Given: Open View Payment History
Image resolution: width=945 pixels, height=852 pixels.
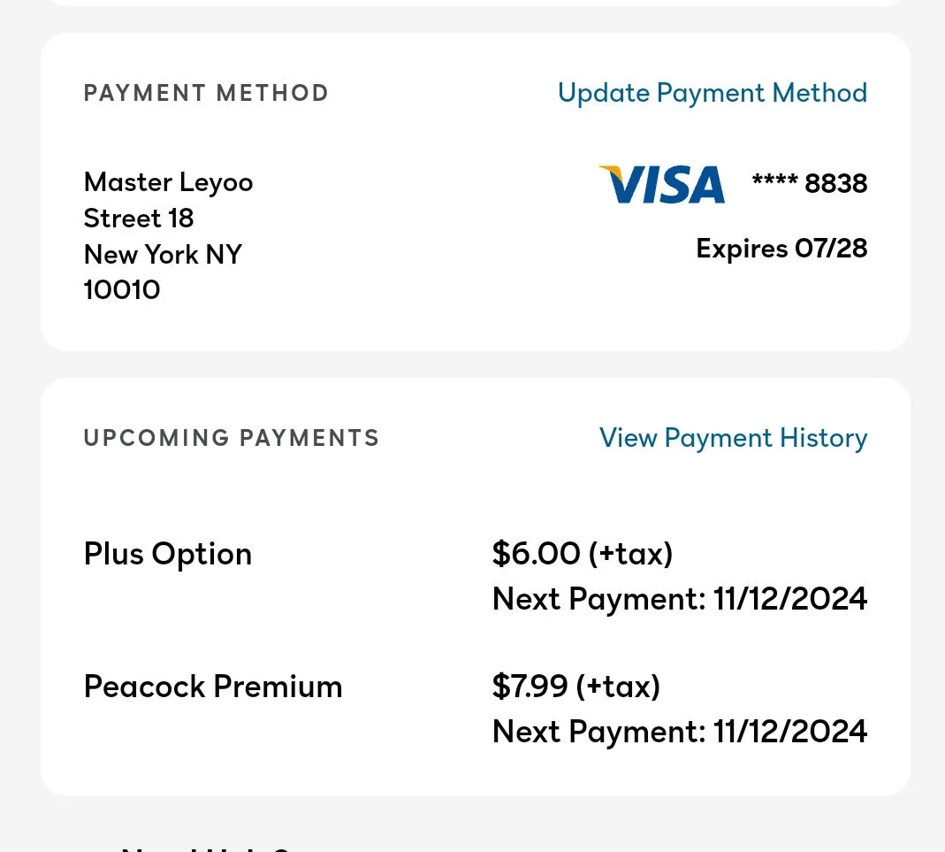Looking at the screenshot, I should 733,438.
